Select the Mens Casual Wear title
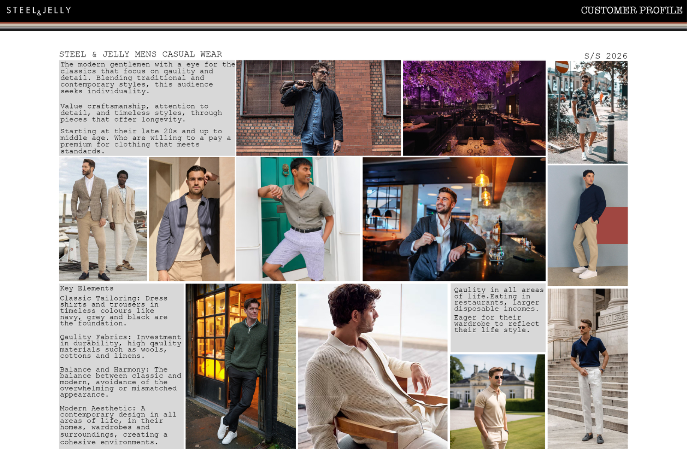The width and height of the screenshot is (687, 449). tap(141, 54)
